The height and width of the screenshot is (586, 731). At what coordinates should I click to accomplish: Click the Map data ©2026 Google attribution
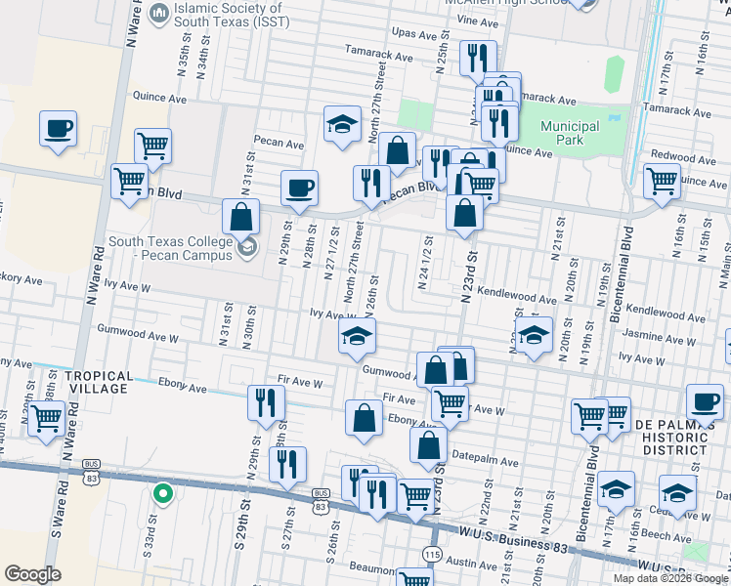pyautogui.click(x=671, y=578)
